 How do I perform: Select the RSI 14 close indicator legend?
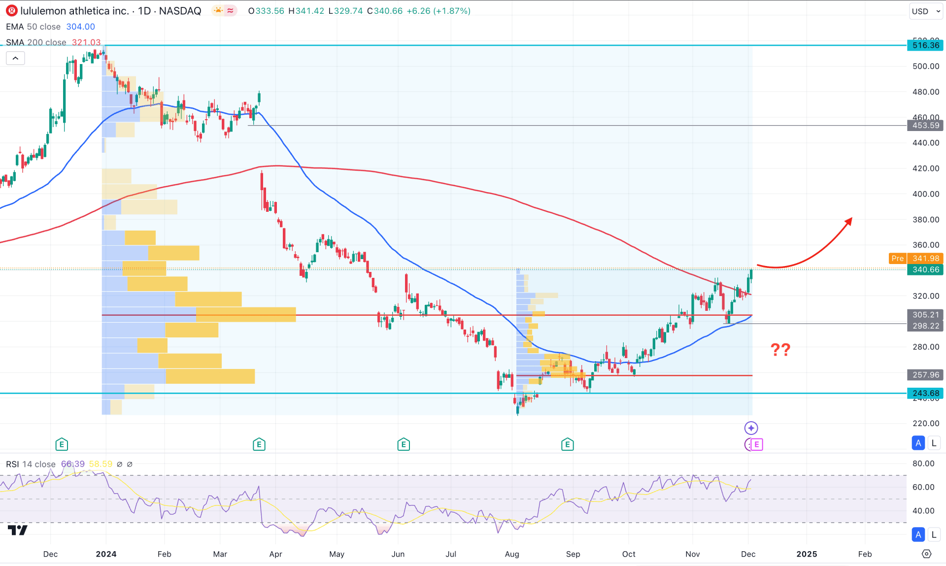point(31,464)
